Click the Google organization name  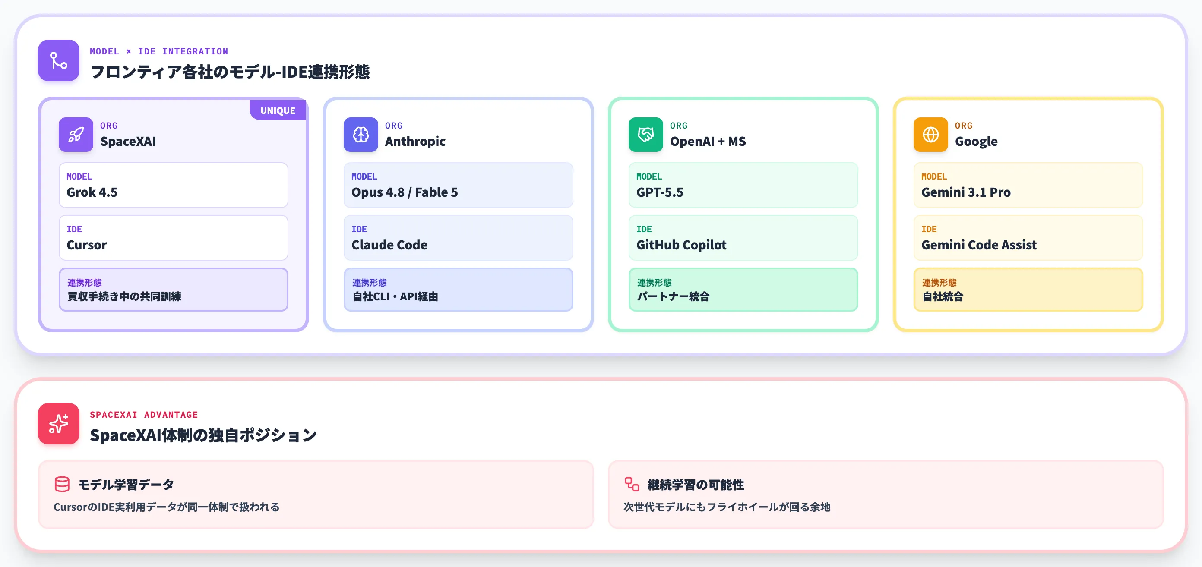click(x=976, y=141)
